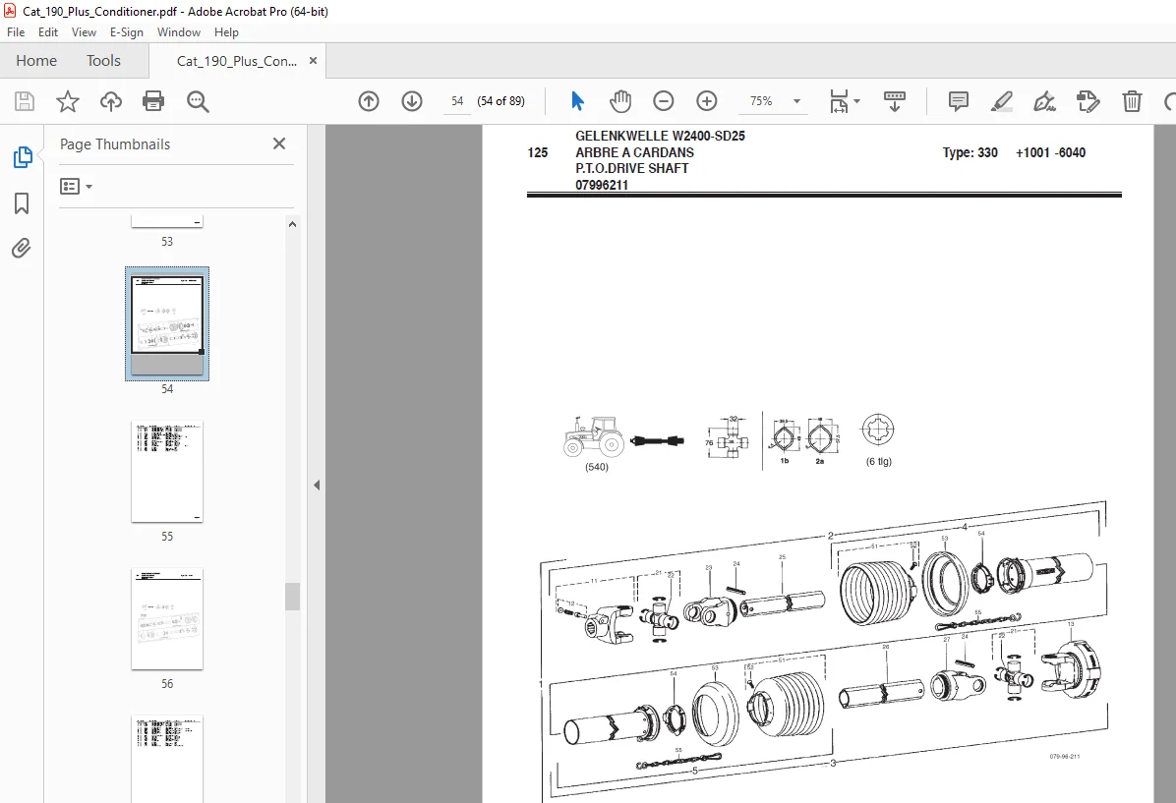Add document to starred favorites
This screenshot has width=1176, height=803.
click(68, 101)
